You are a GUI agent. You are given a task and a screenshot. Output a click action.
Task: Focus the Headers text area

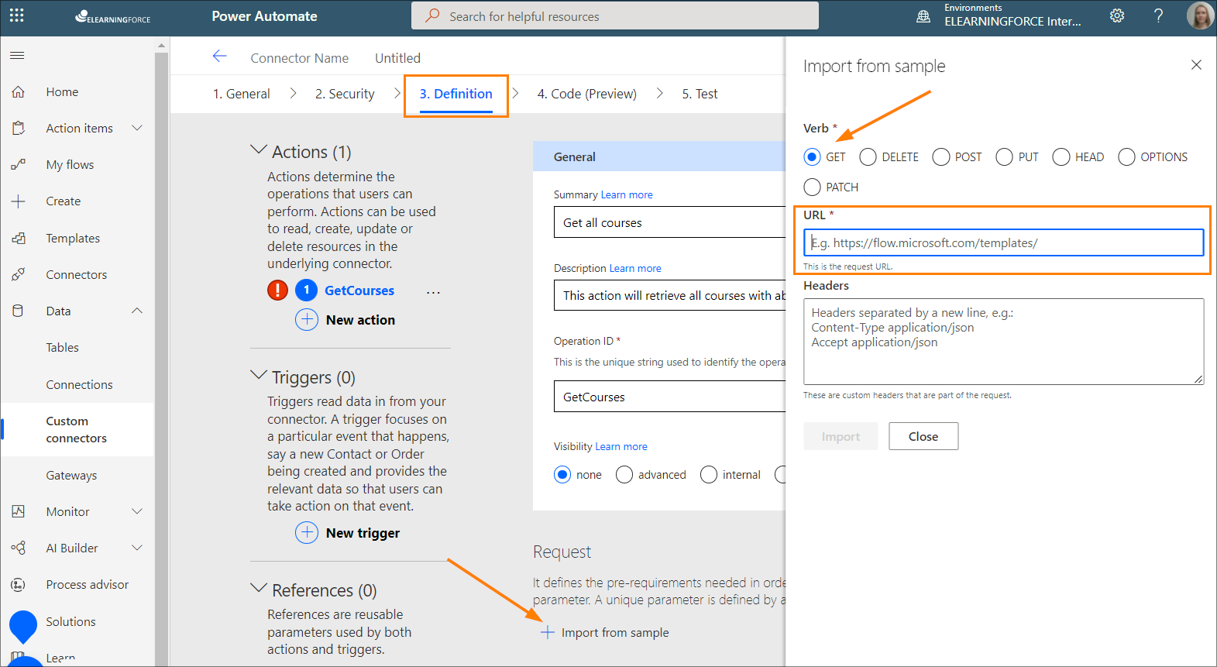pos(1003,342)
